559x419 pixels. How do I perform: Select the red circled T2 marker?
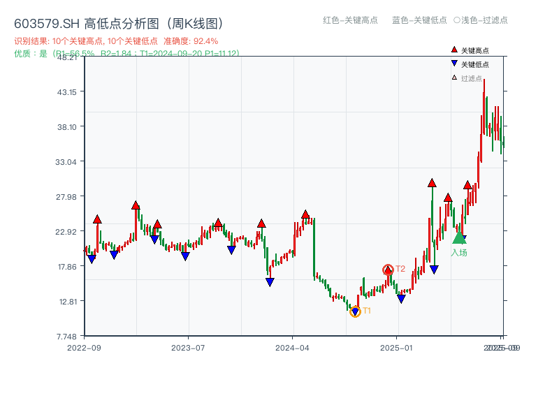click(388, 268)
